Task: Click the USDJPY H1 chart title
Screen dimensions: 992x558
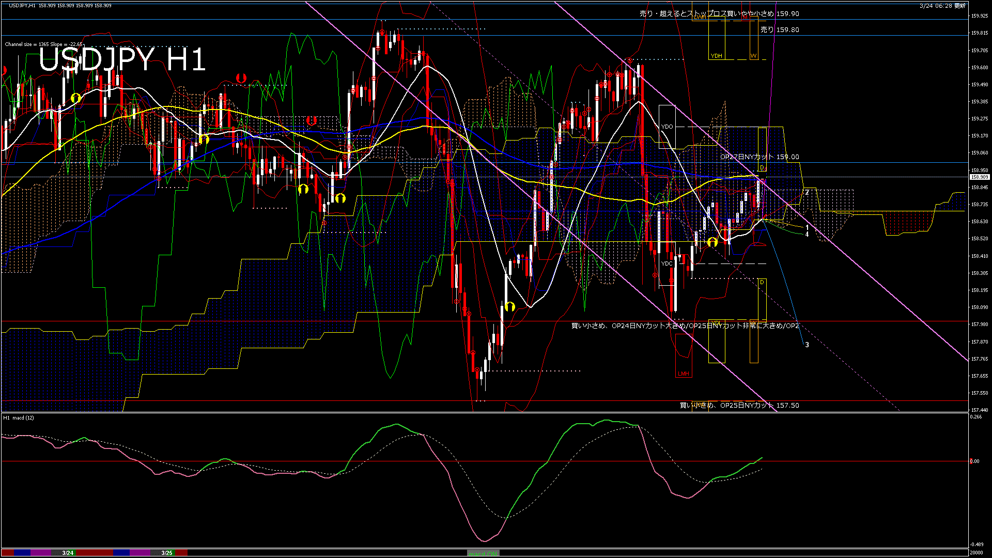Action: (122, 60)
